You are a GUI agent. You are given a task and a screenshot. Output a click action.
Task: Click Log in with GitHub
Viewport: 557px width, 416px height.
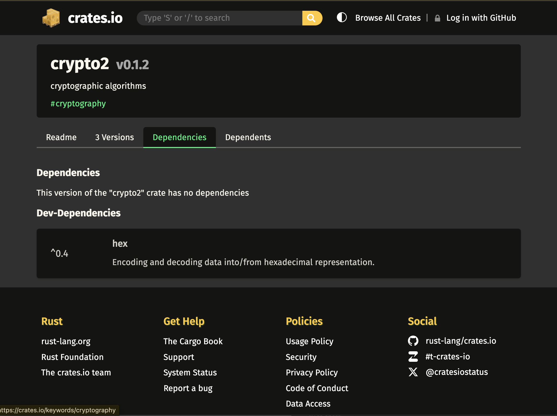(481, 18)
